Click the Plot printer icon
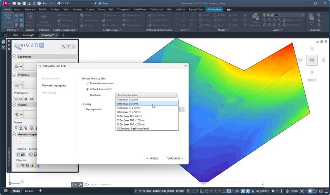Image resolution: width=330 pixels, height=195 pixels. point(39,3)
